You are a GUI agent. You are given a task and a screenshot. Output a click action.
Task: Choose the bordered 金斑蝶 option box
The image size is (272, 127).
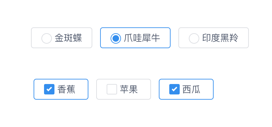click(x=62, y=38)
